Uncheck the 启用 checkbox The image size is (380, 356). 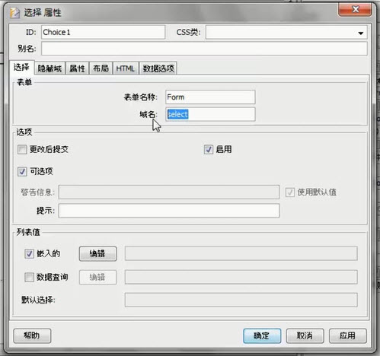209,149
